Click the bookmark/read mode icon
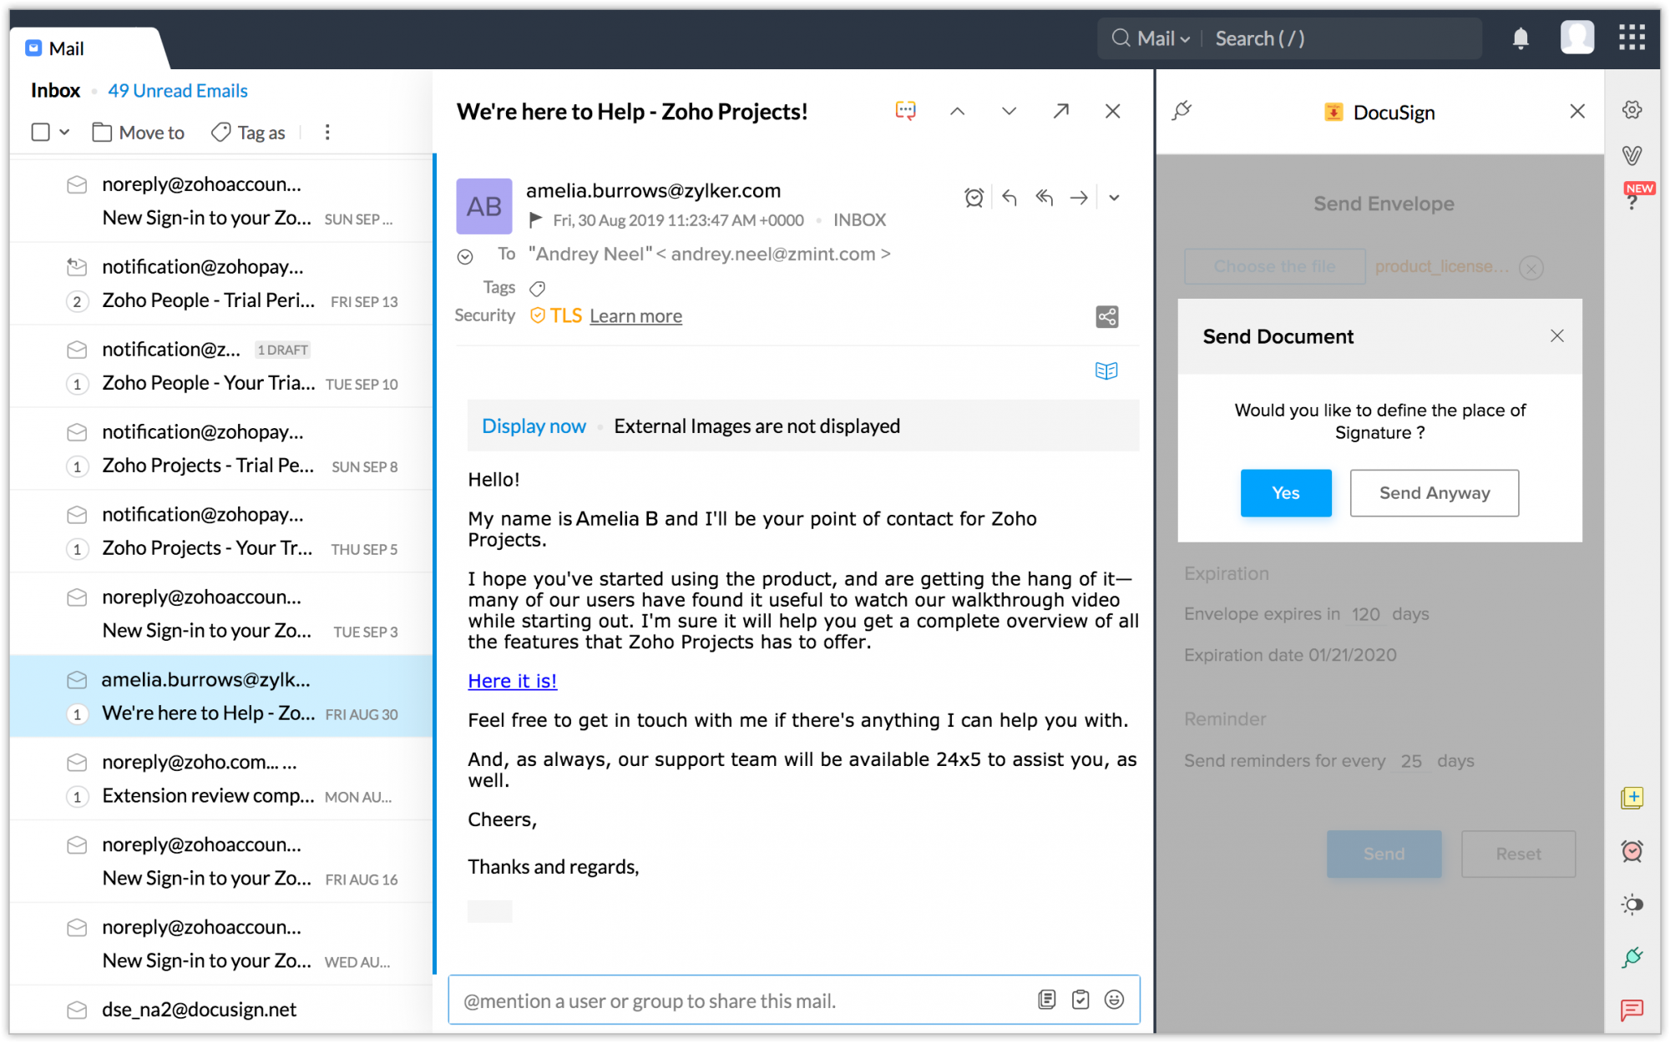Screen dimensions: 1670x1043 point(1107,370)
